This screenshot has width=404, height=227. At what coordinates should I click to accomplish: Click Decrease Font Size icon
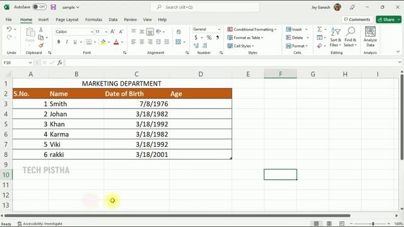121,32
